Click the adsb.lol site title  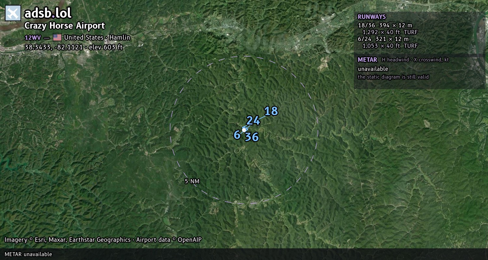pos(48,13)
